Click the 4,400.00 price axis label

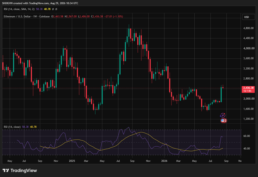pyautogui.click(x=248, y=38)
